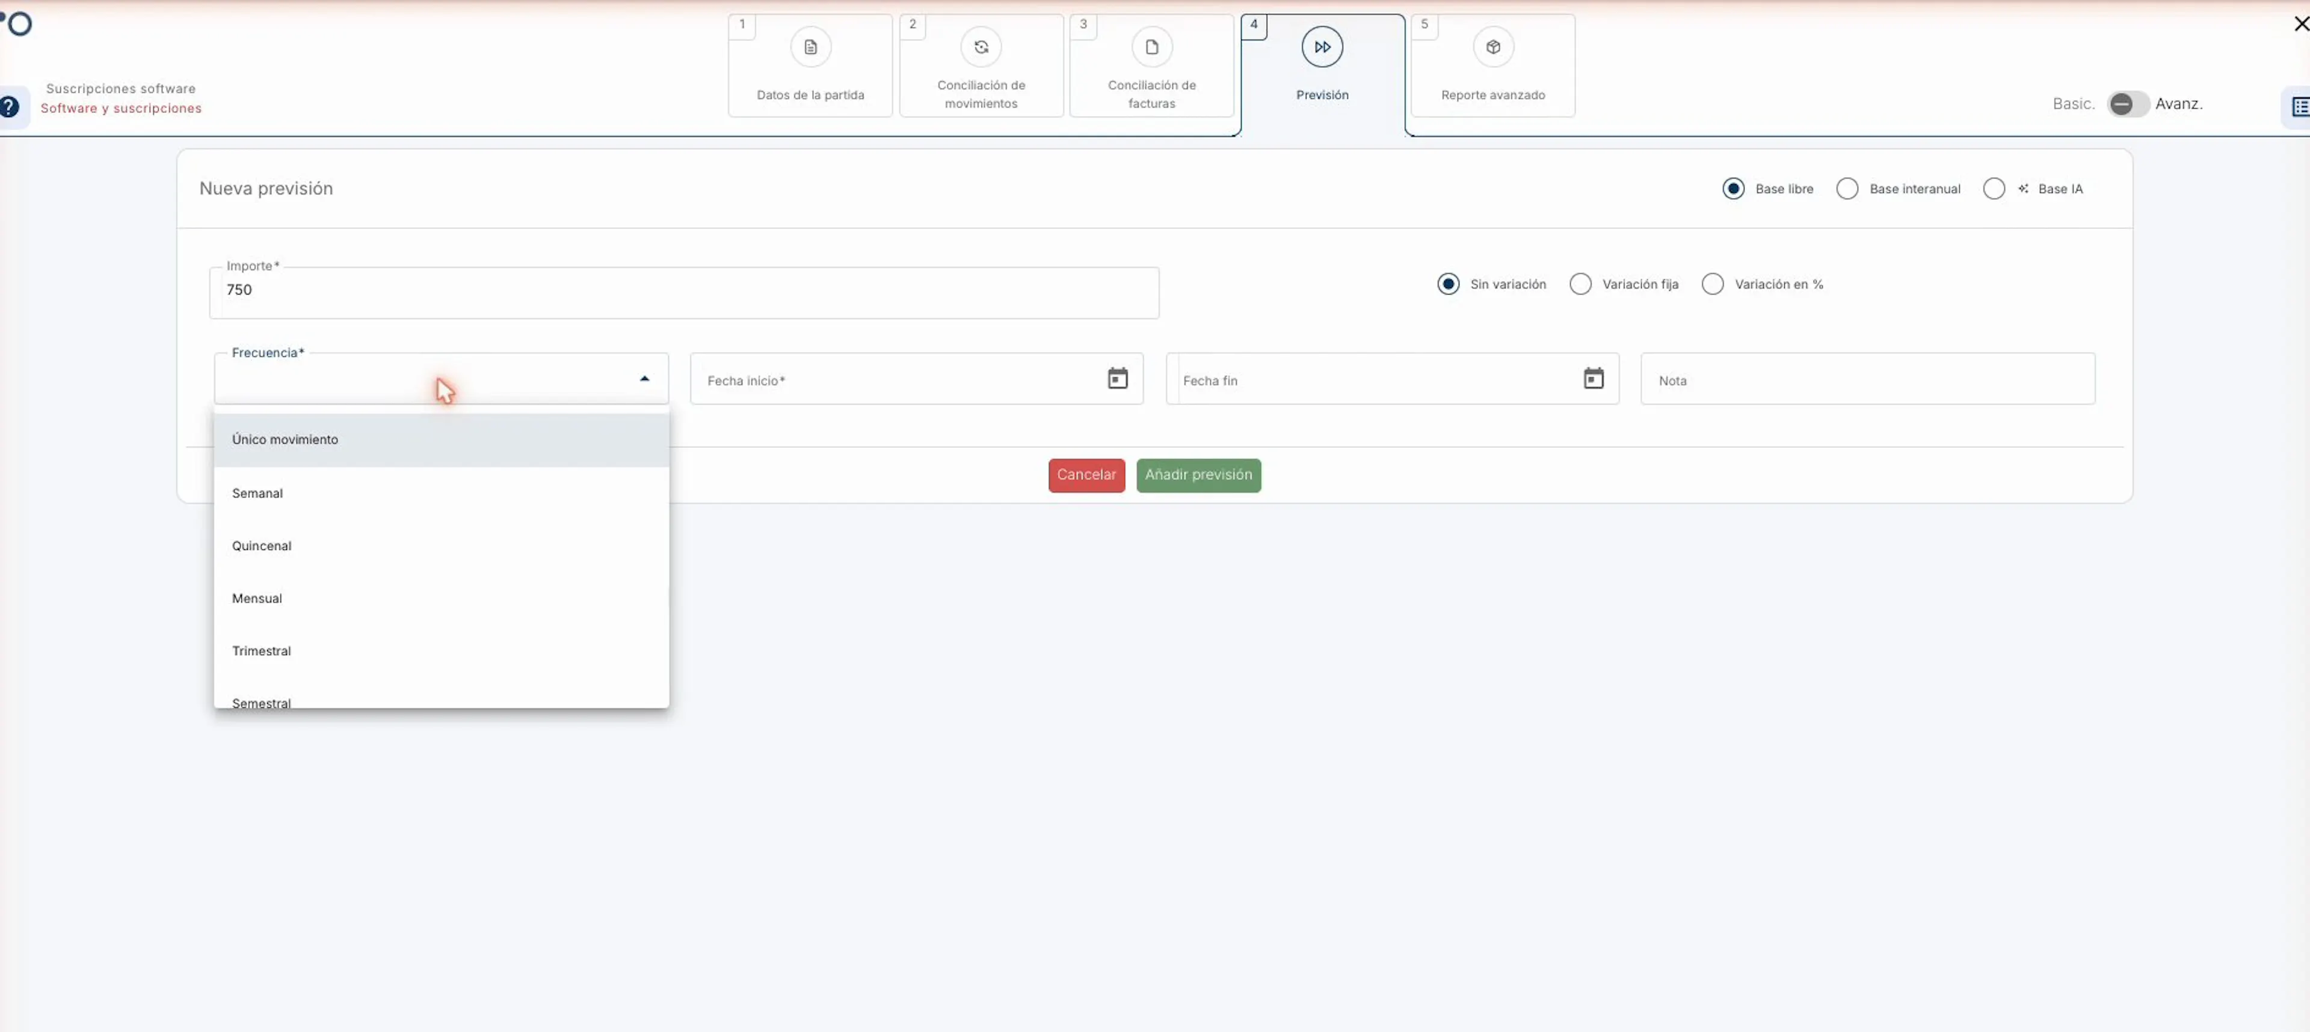Click the app logo in top-left corner
Viewport: 2310px width, 1032px height.
[16, 23]
